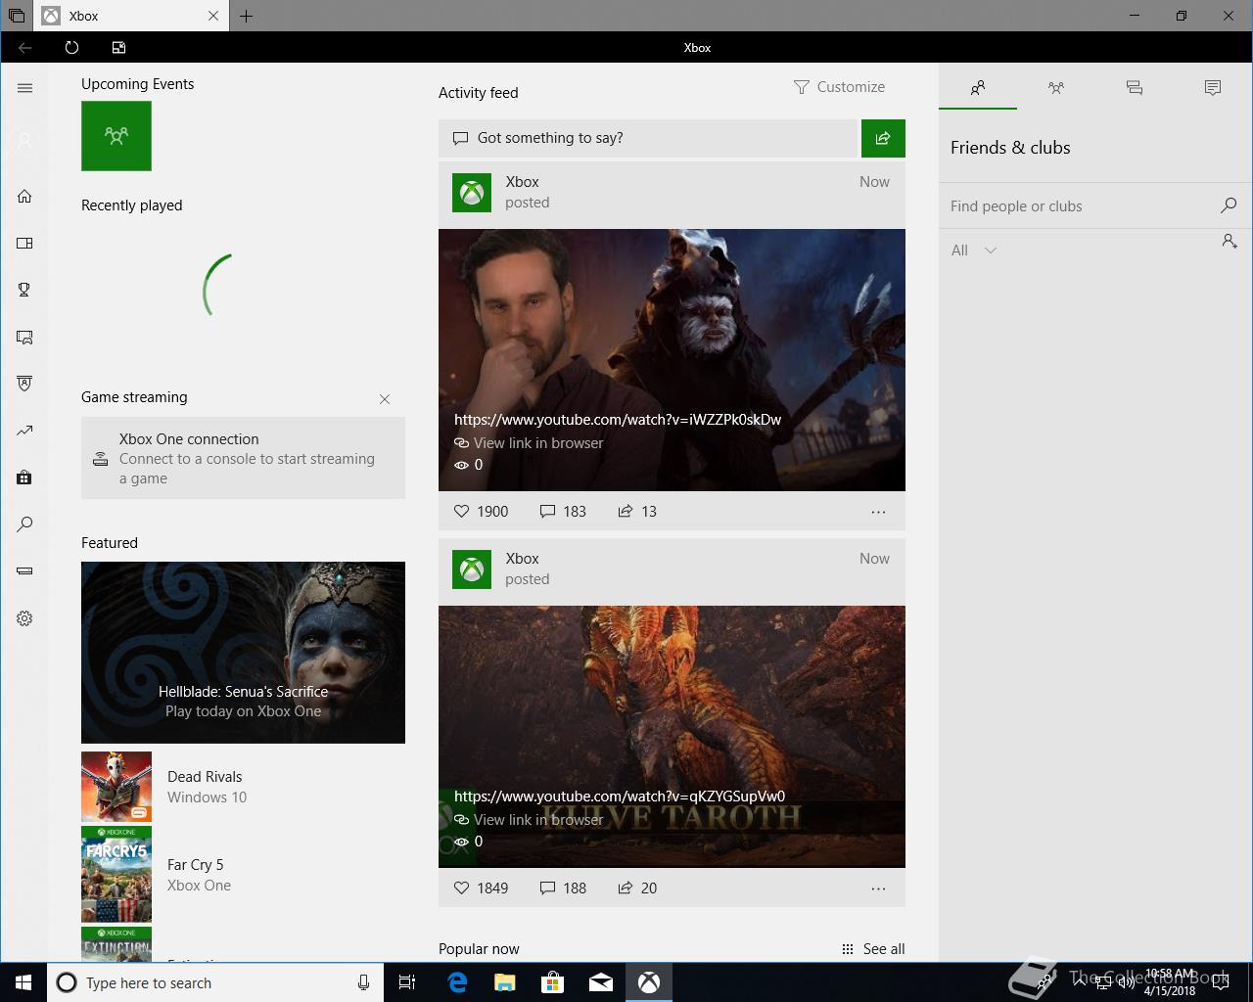Viewport: 1253px width, 1002px height.
Task: Open View link in browser on first post
Action: pos(529,442)
